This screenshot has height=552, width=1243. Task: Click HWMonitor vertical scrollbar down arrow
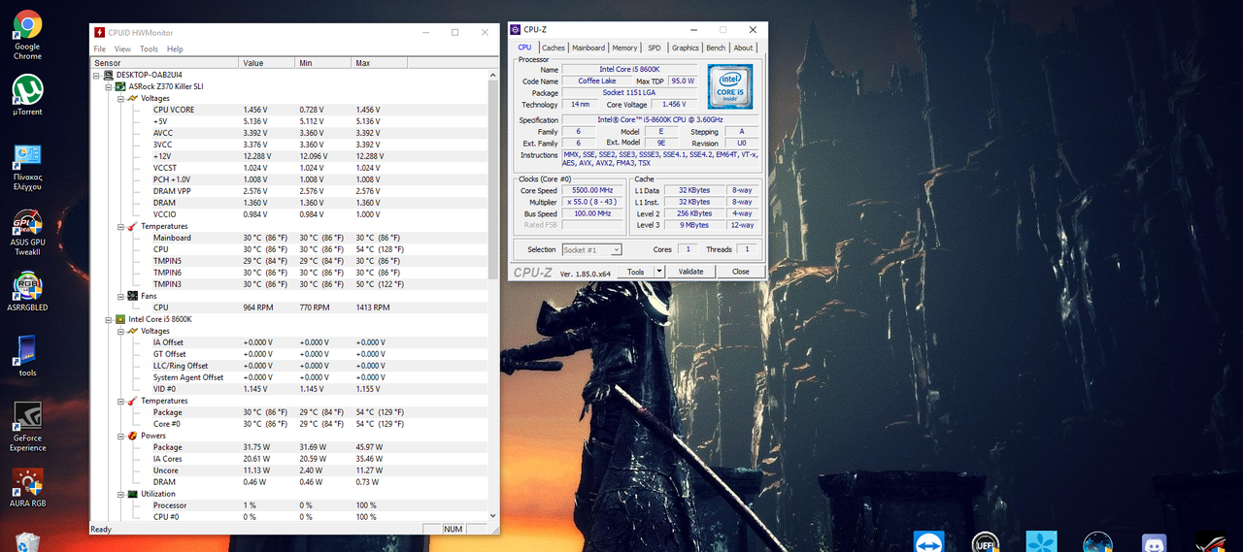pos(492,516)
